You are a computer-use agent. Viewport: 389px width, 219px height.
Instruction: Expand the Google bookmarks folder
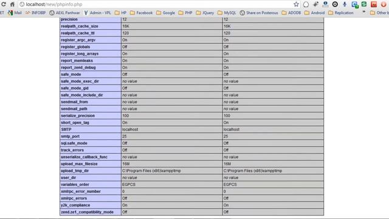[x=165, y=13]
